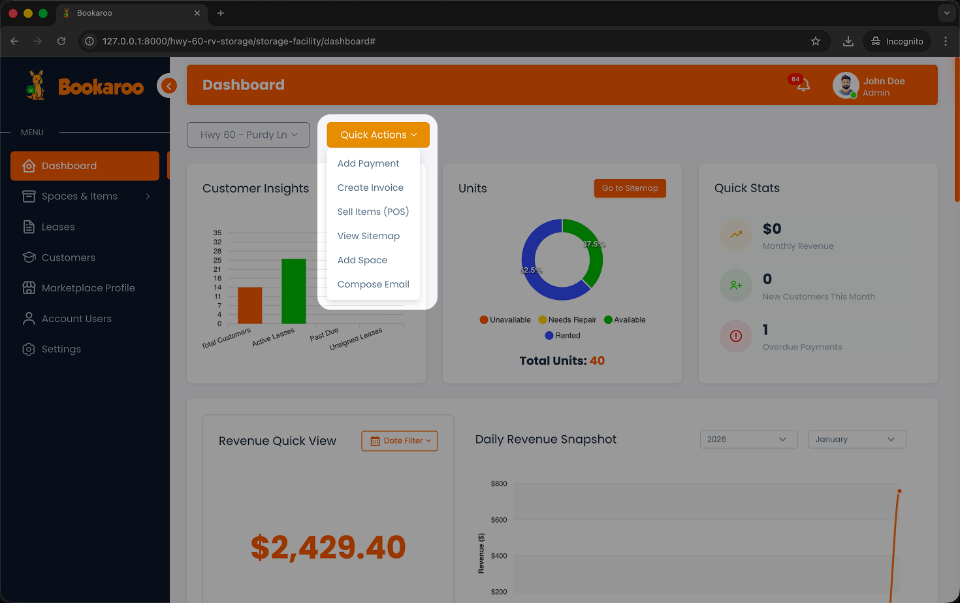Click the Monthly Revenue trend icon
960x603 pixels.
tap(736, 235)
